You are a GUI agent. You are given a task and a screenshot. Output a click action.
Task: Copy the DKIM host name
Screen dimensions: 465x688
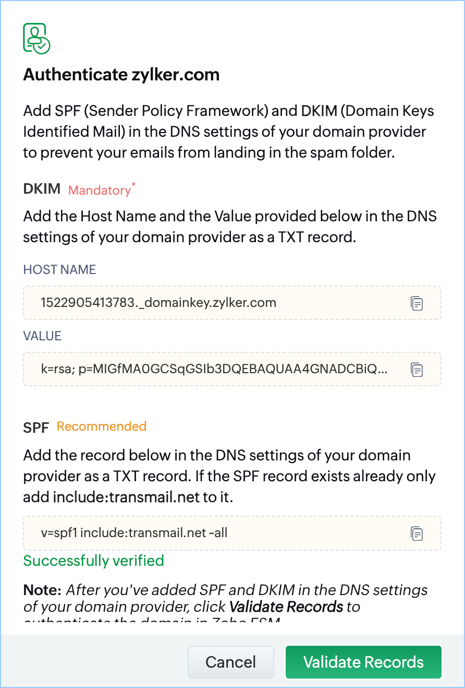(417, 303)
